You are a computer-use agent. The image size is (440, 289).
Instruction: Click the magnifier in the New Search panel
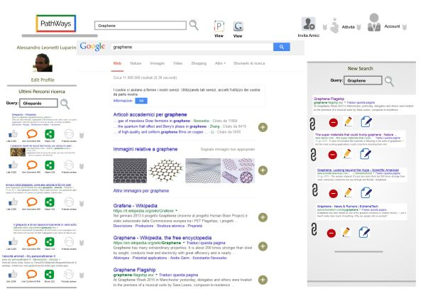point(389,81)
